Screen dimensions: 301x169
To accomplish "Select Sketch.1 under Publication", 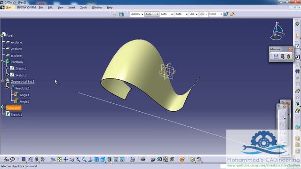I will click(16, 115).
